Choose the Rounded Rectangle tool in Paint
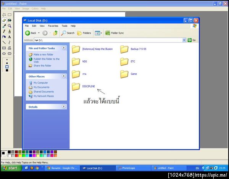Screen dimensions: 229x179 coord(10,53)
